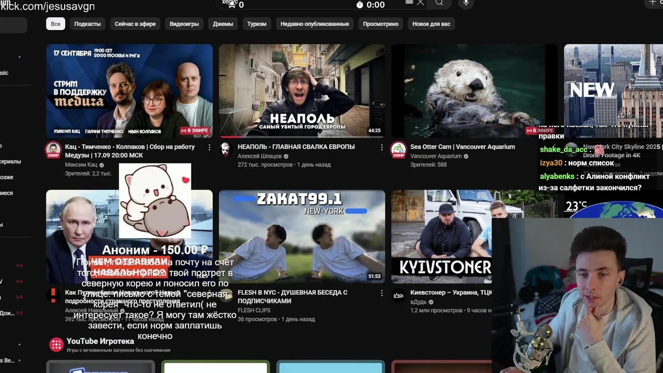
Task: Click the Зрителей: 588 viewer count
Action: point(428,165)
